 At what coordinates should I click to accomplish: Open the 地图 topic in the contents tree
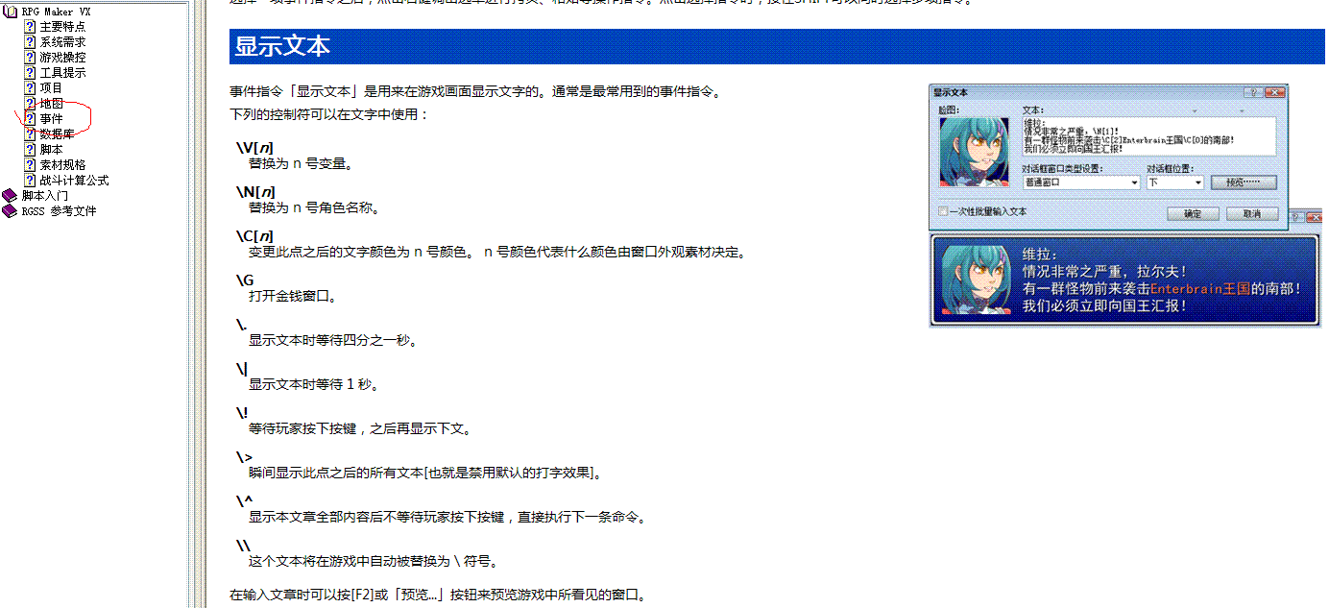[51, 104]
